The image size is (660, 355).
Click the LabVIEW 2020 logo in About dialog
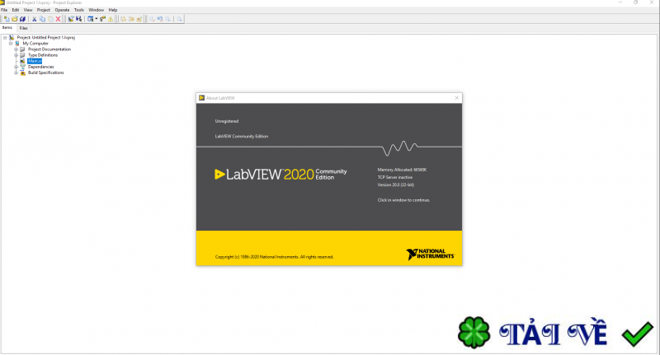pyautogui.click(x=280, y=174)
